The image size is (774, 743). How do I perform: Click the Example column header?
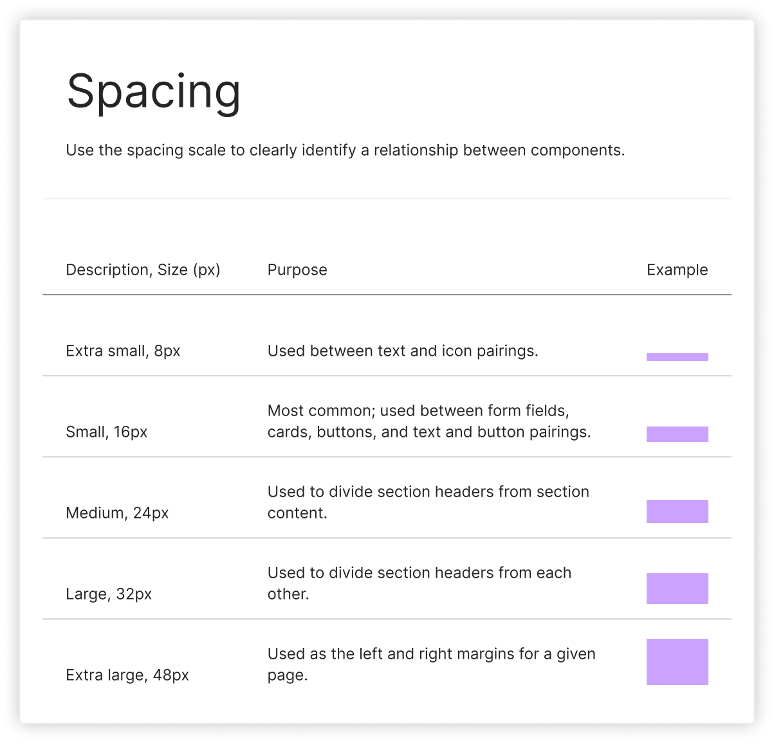(x=677, y=270)
